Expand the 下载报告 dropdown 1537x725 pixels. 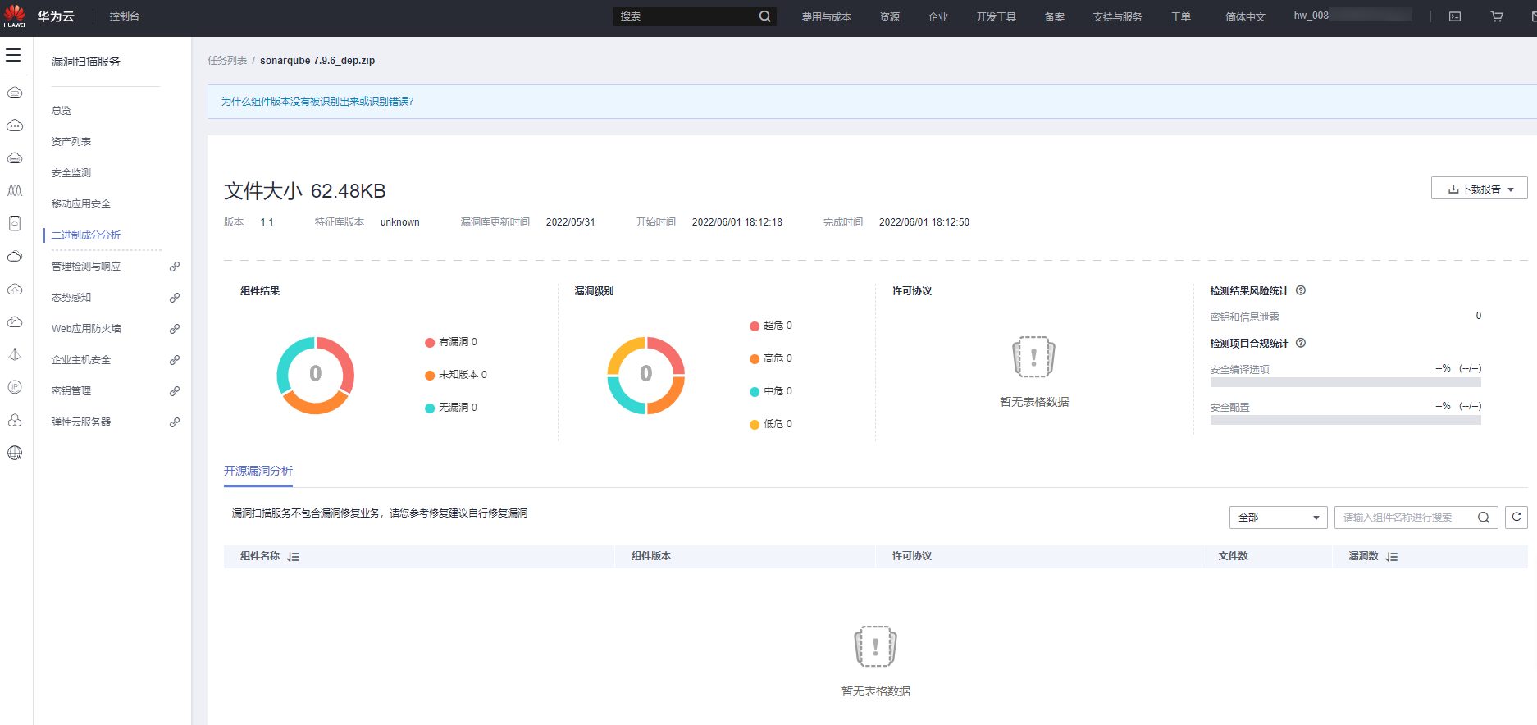(1480, 189)
